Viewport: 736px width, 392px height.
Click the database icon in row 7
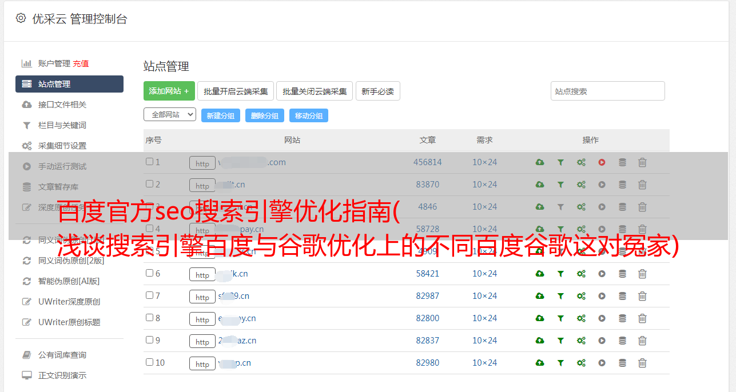pyautogui.click(x=622, y=296)
